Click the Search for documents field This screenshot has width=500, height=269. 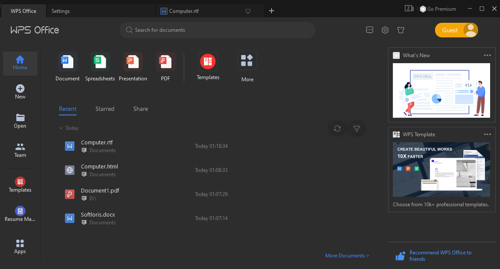pyautogui.click(x=217, y=30)
